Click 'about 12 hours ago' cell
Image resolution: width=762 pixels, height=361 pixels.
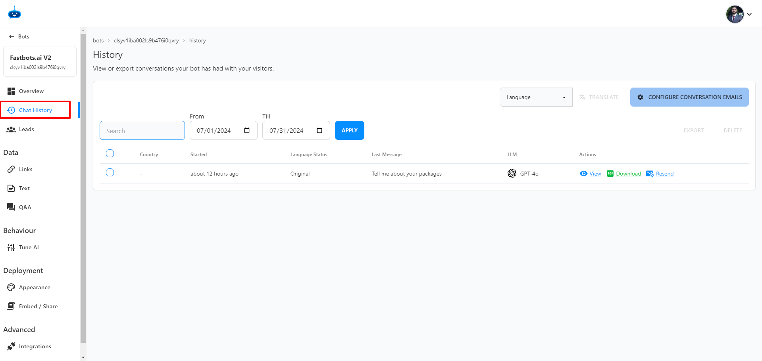[x=214, y=174]
